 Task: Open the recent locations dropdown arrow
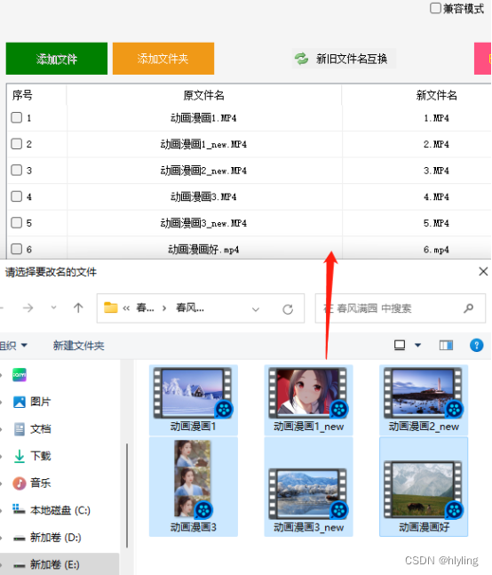(x=54, y=307)
